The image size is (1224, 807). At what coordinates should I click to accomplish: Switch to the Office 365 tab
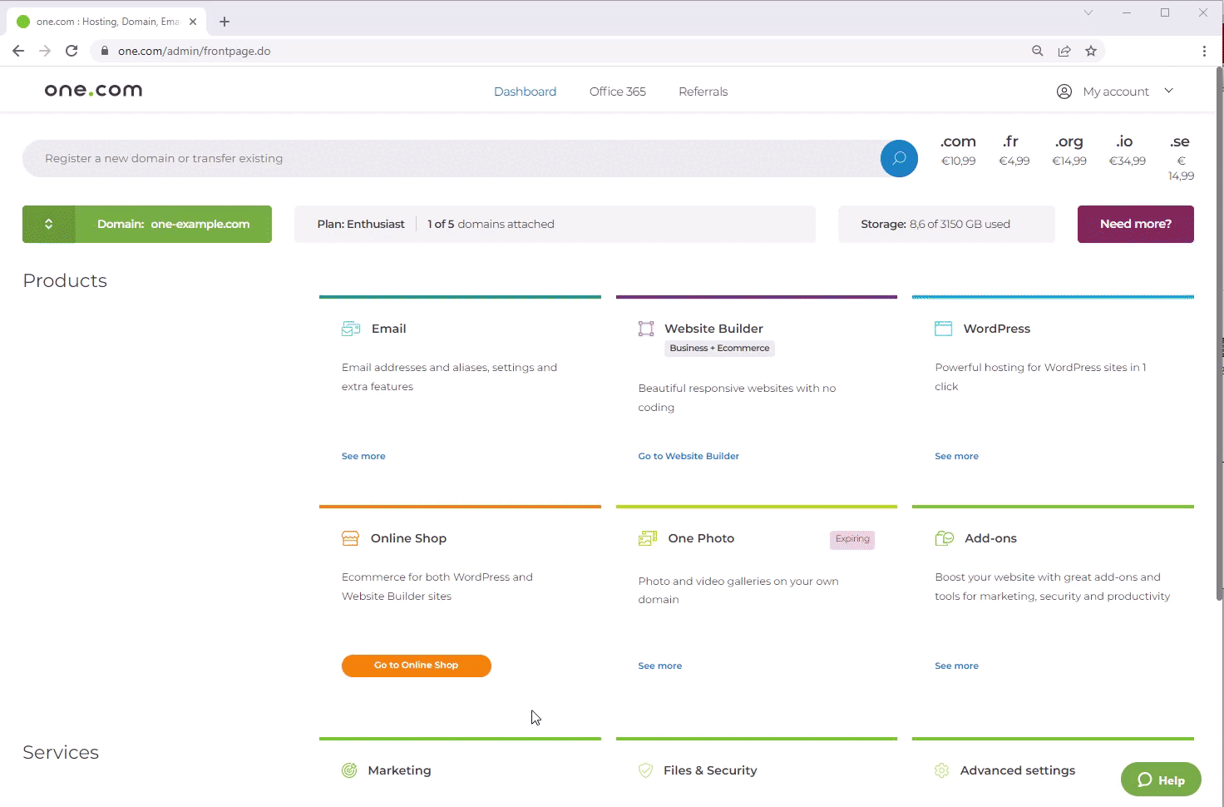(617, 92)
